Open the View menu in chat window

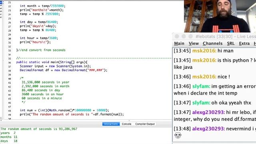tap(194, 44)
